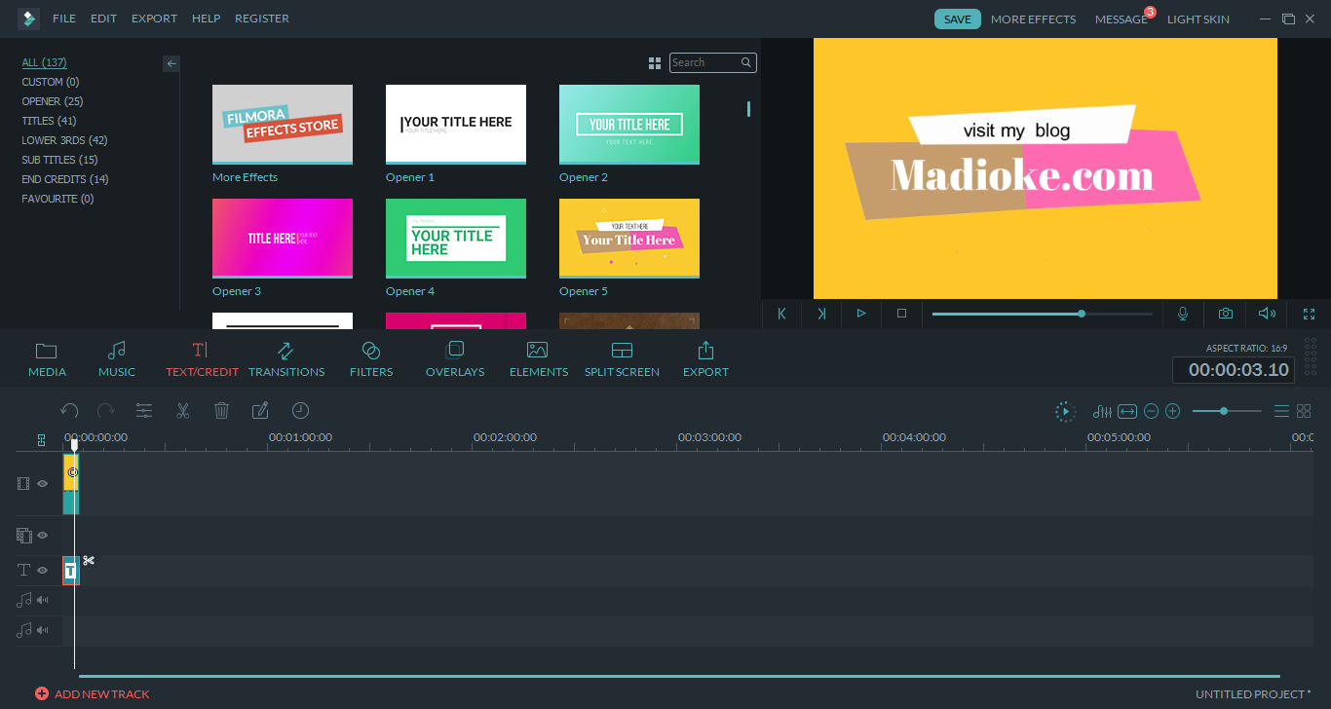Click the preview volume speaker icon
Viewport: 1331px width, 709px height.
1267,314
